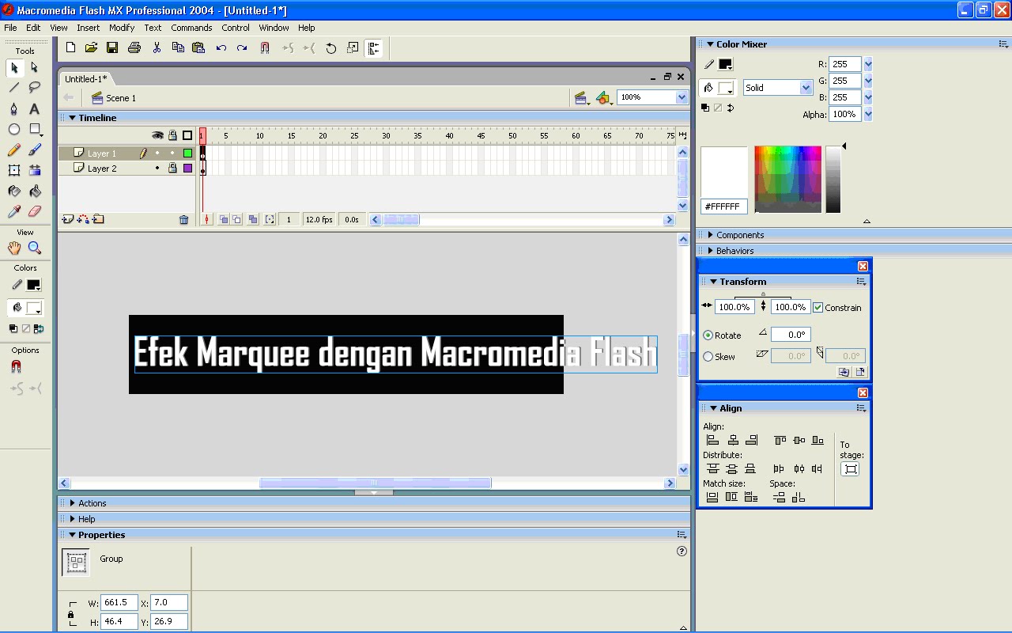Collapse the Timeline panel
The image size is (1012, 633).
[x=72, y=118]
